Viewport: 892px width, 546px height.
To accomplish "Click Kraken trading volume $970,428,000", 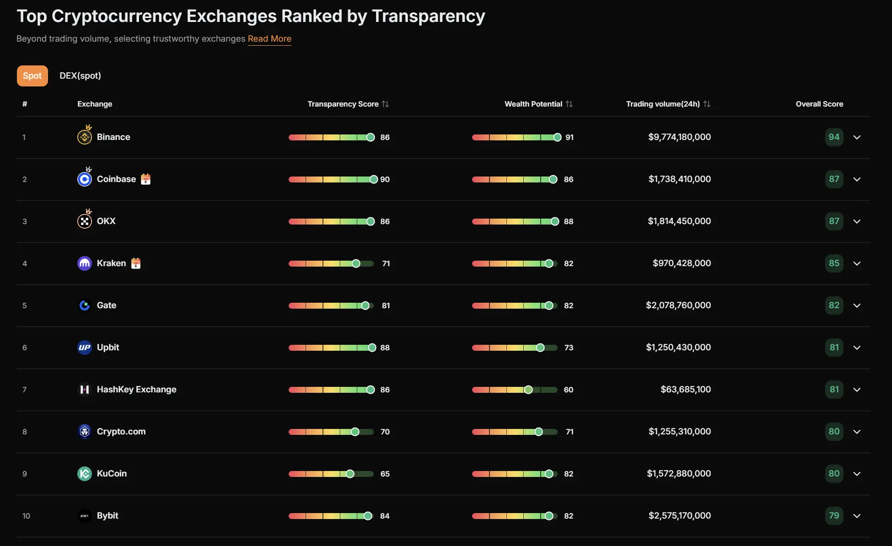I will click(x=682, y=263).
